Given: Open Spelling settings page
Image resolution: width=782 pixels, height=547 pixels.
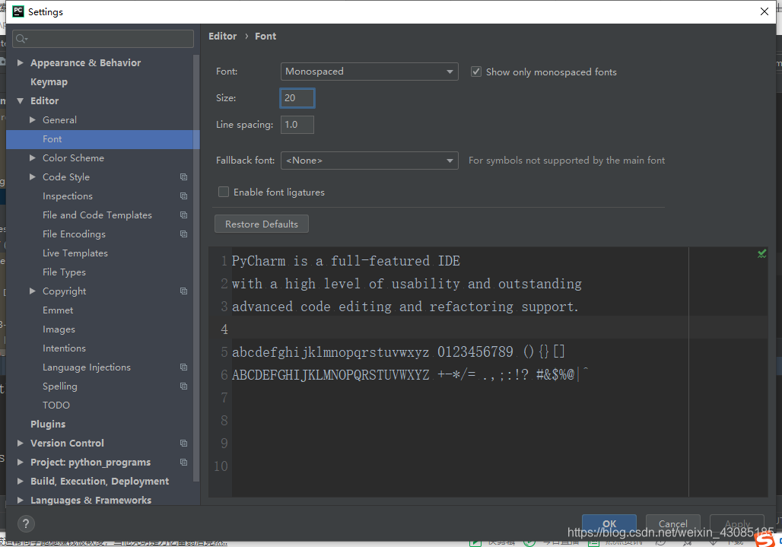Looking at the screenshot, I should tap(60, 386).
